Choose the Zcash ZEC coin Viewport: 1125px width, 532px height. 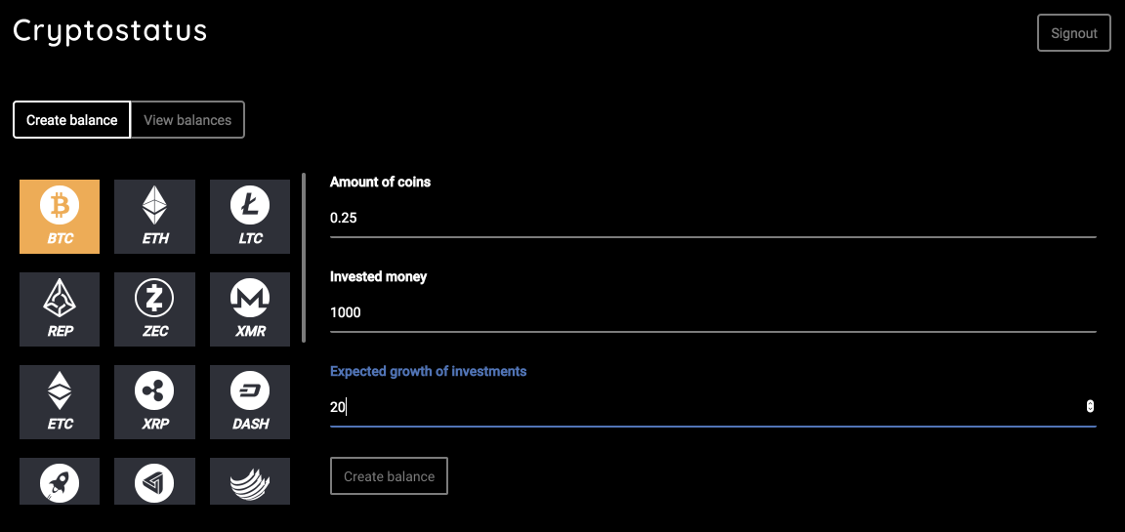(x=154, y=308)
